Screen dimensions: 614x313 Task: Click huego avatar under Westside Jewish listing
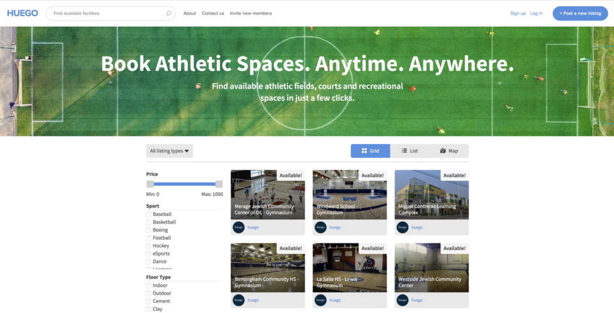point(402,300)
